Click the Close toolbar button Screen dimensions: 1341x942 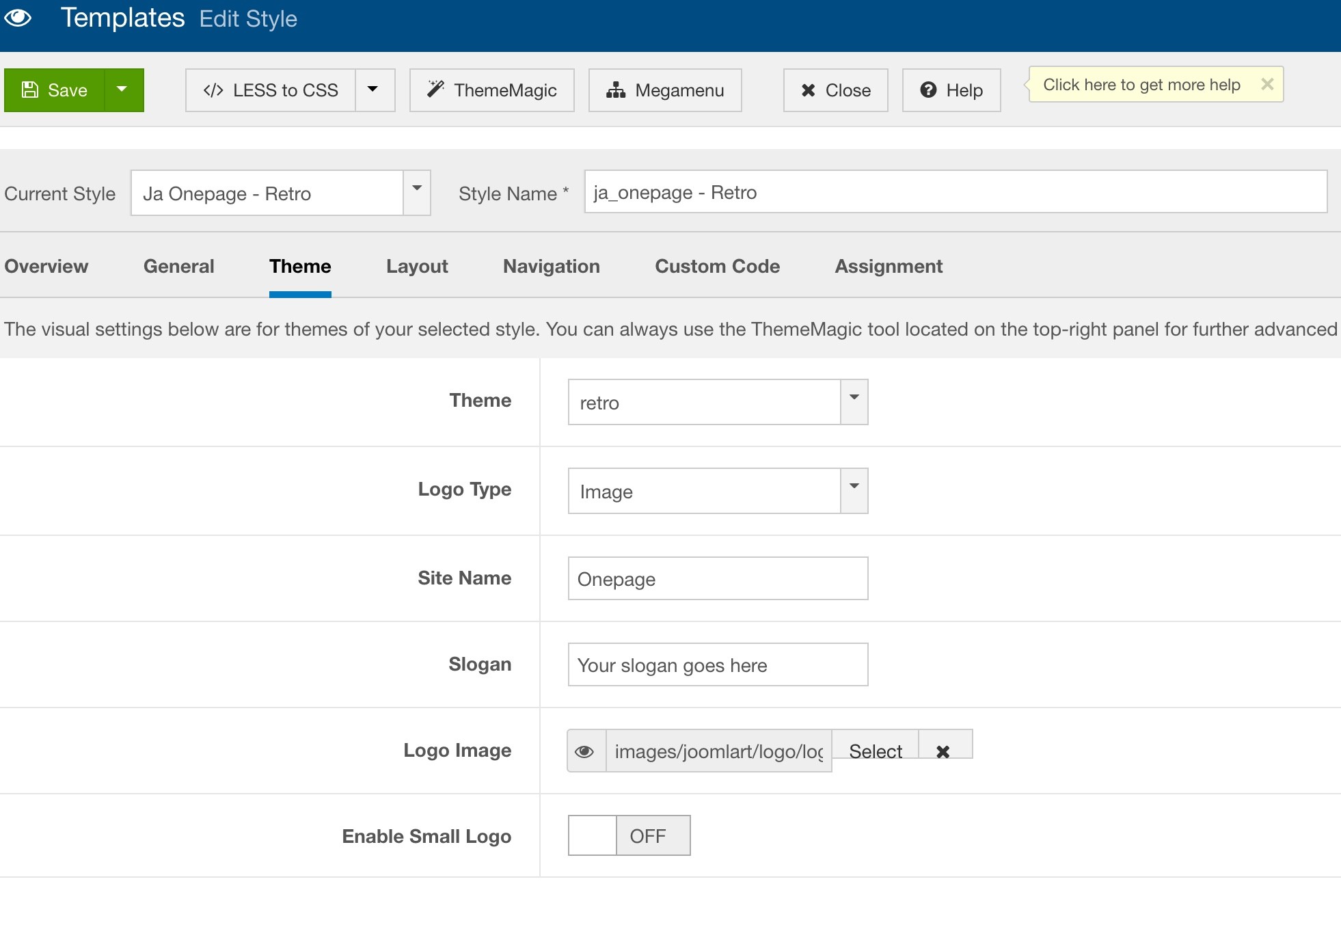[x=835, y=90]
